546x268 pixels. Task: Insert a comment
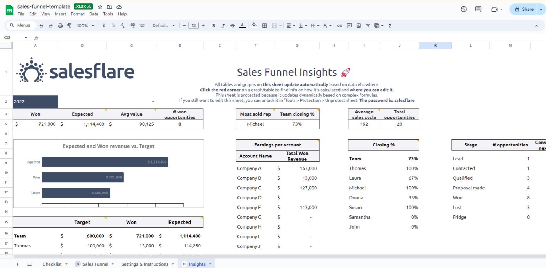(x=349, y=25)
